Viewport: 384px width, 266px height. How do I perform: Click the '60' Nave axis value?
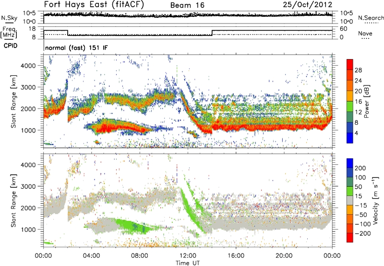pyautogui.click(x=344, y=29)
